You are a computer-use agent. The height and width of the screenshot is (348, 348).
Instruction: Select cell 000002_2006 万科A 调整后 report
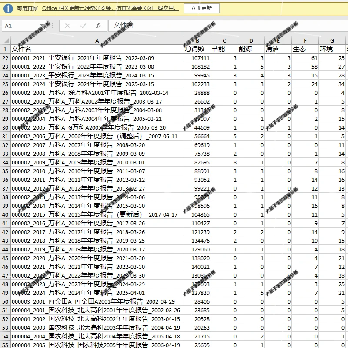97,136
